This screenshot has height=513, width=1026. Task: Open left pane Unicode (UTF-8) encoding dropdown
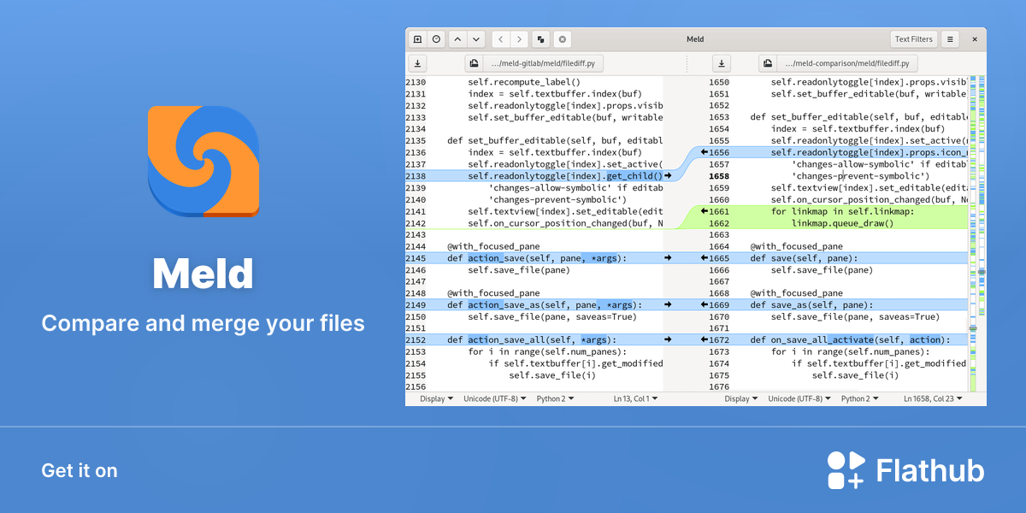coord(495,398)
